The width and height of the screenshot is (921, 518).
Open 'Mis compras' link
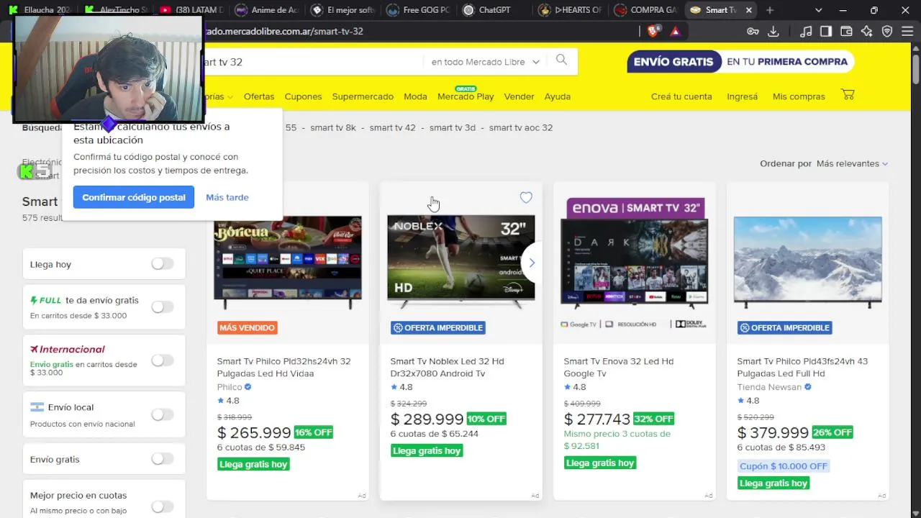coord(799,96)
